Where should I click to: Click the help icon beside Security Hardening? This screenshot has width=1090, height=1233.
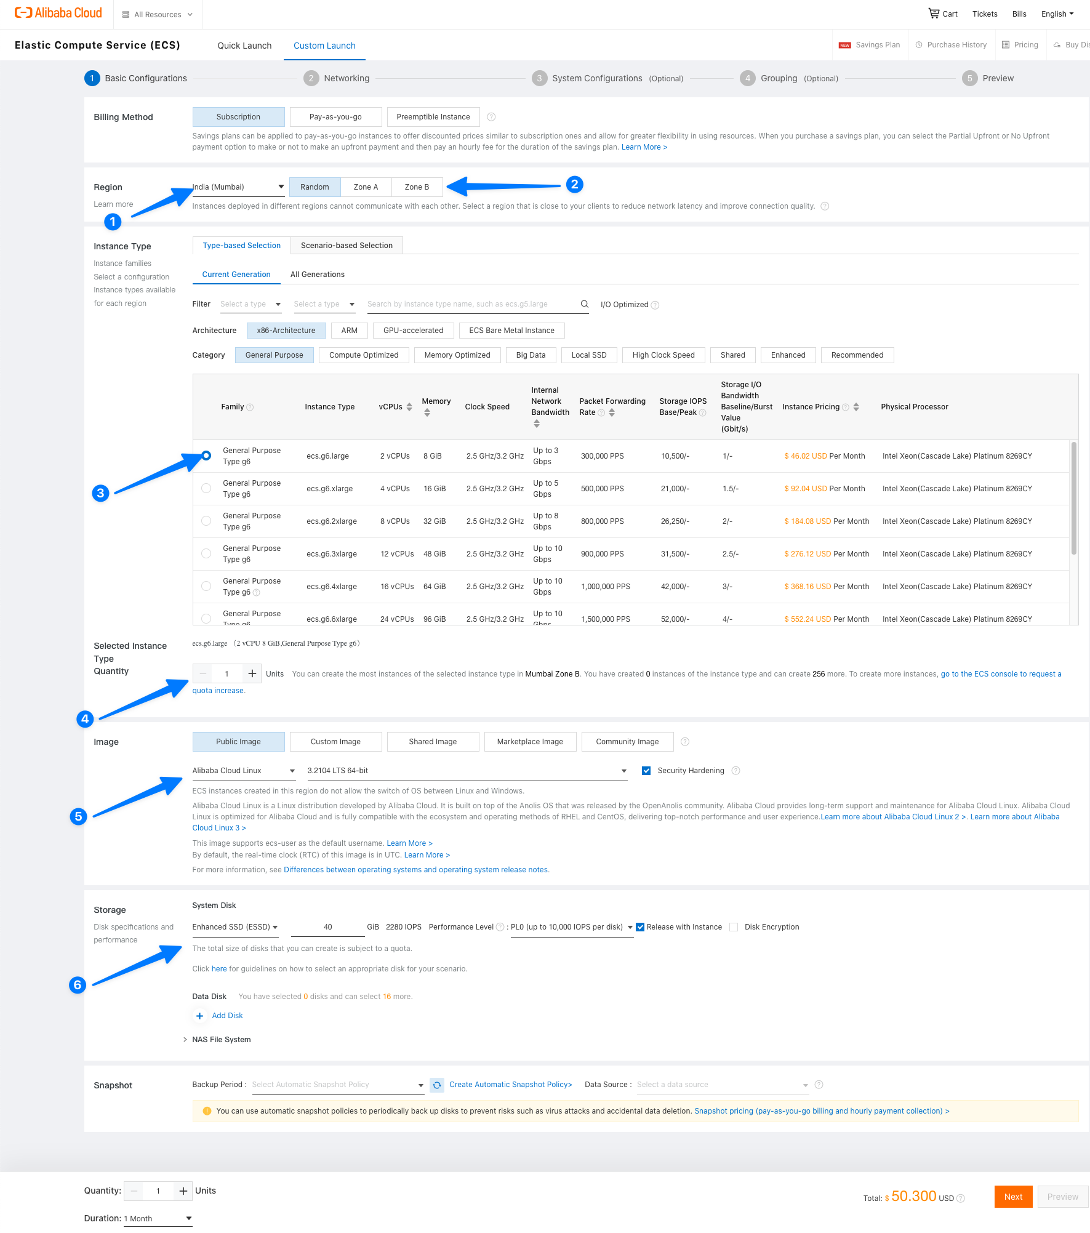click(735, 771)
